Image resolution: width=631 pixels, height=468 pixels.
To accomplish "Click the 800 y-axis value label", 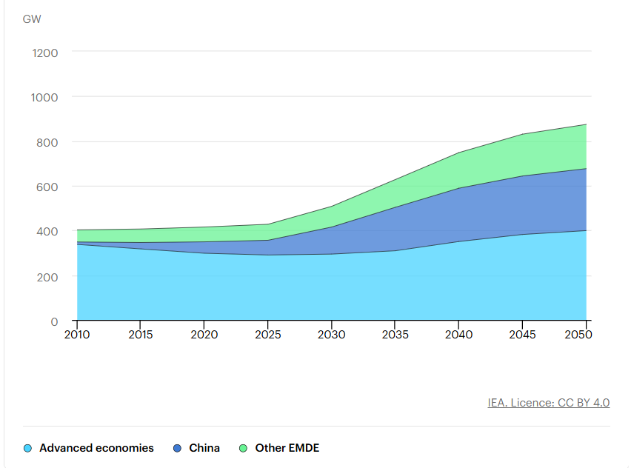I will click(x=49, y=142).
